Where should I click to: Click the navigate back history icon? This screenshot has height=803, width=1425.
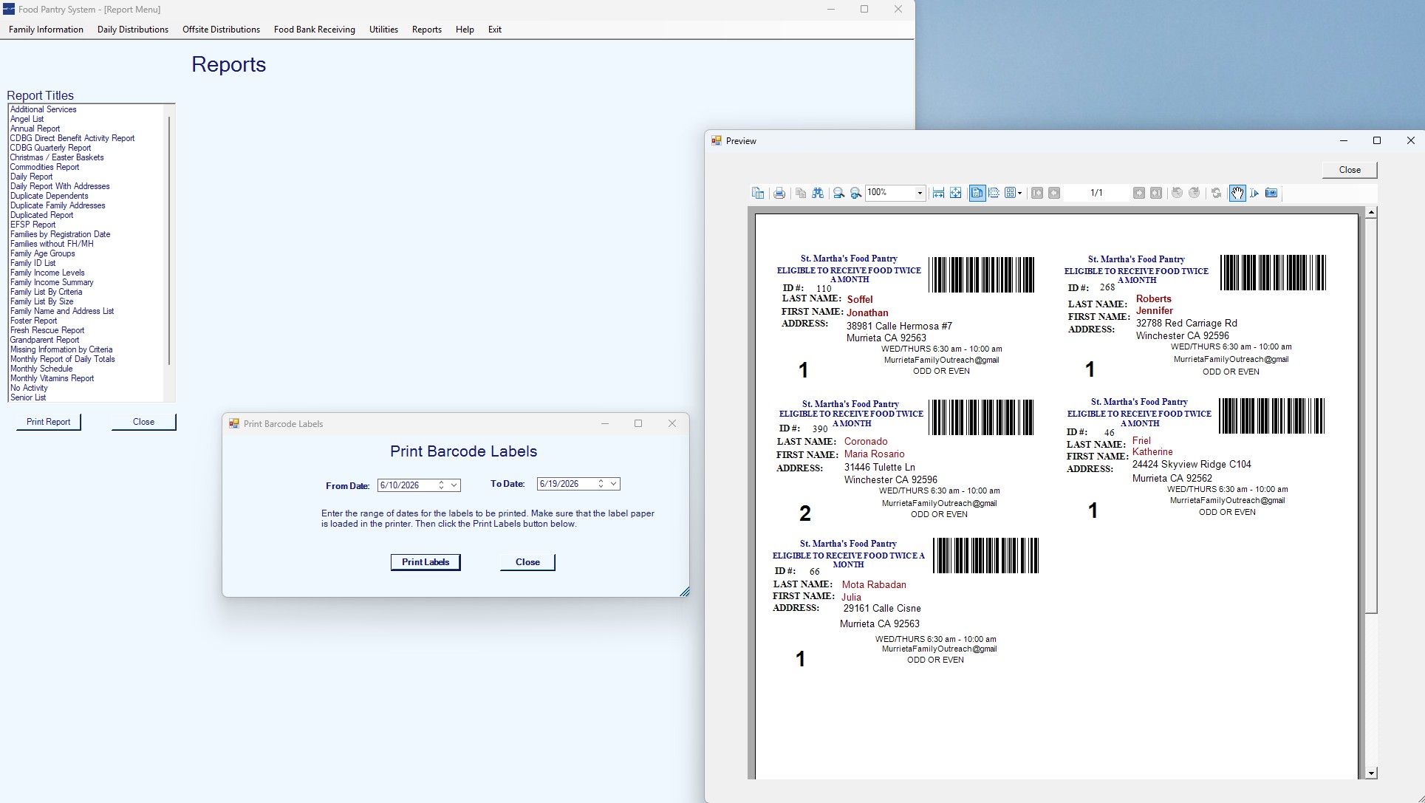pos(1178,193)
